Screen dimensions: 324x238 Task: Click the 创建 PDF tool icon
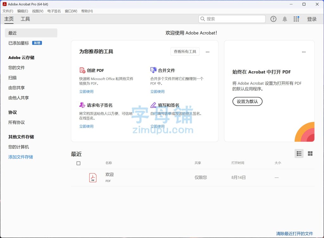82,70
